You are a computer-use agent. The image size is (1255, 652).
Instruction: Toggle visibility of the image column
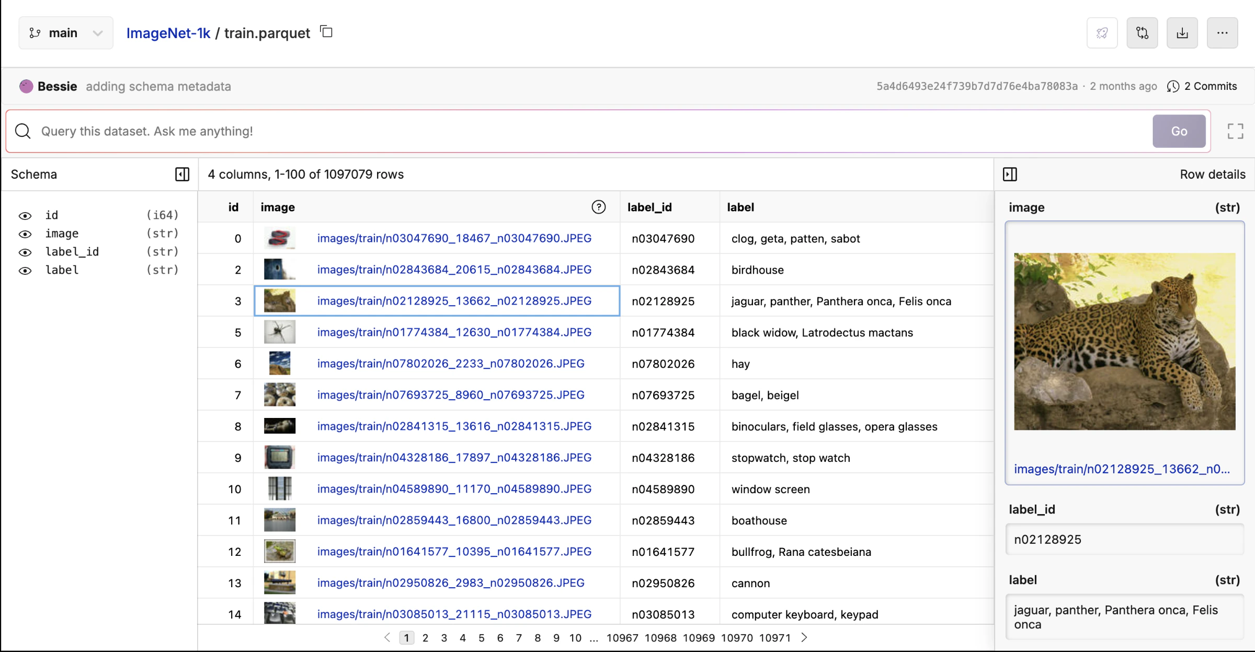tap(25, 234)
